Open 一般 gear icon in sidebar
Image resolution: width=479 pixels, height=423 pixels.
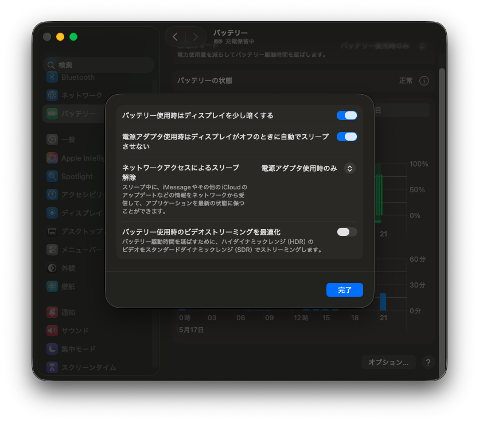click(x=52, y=139)
